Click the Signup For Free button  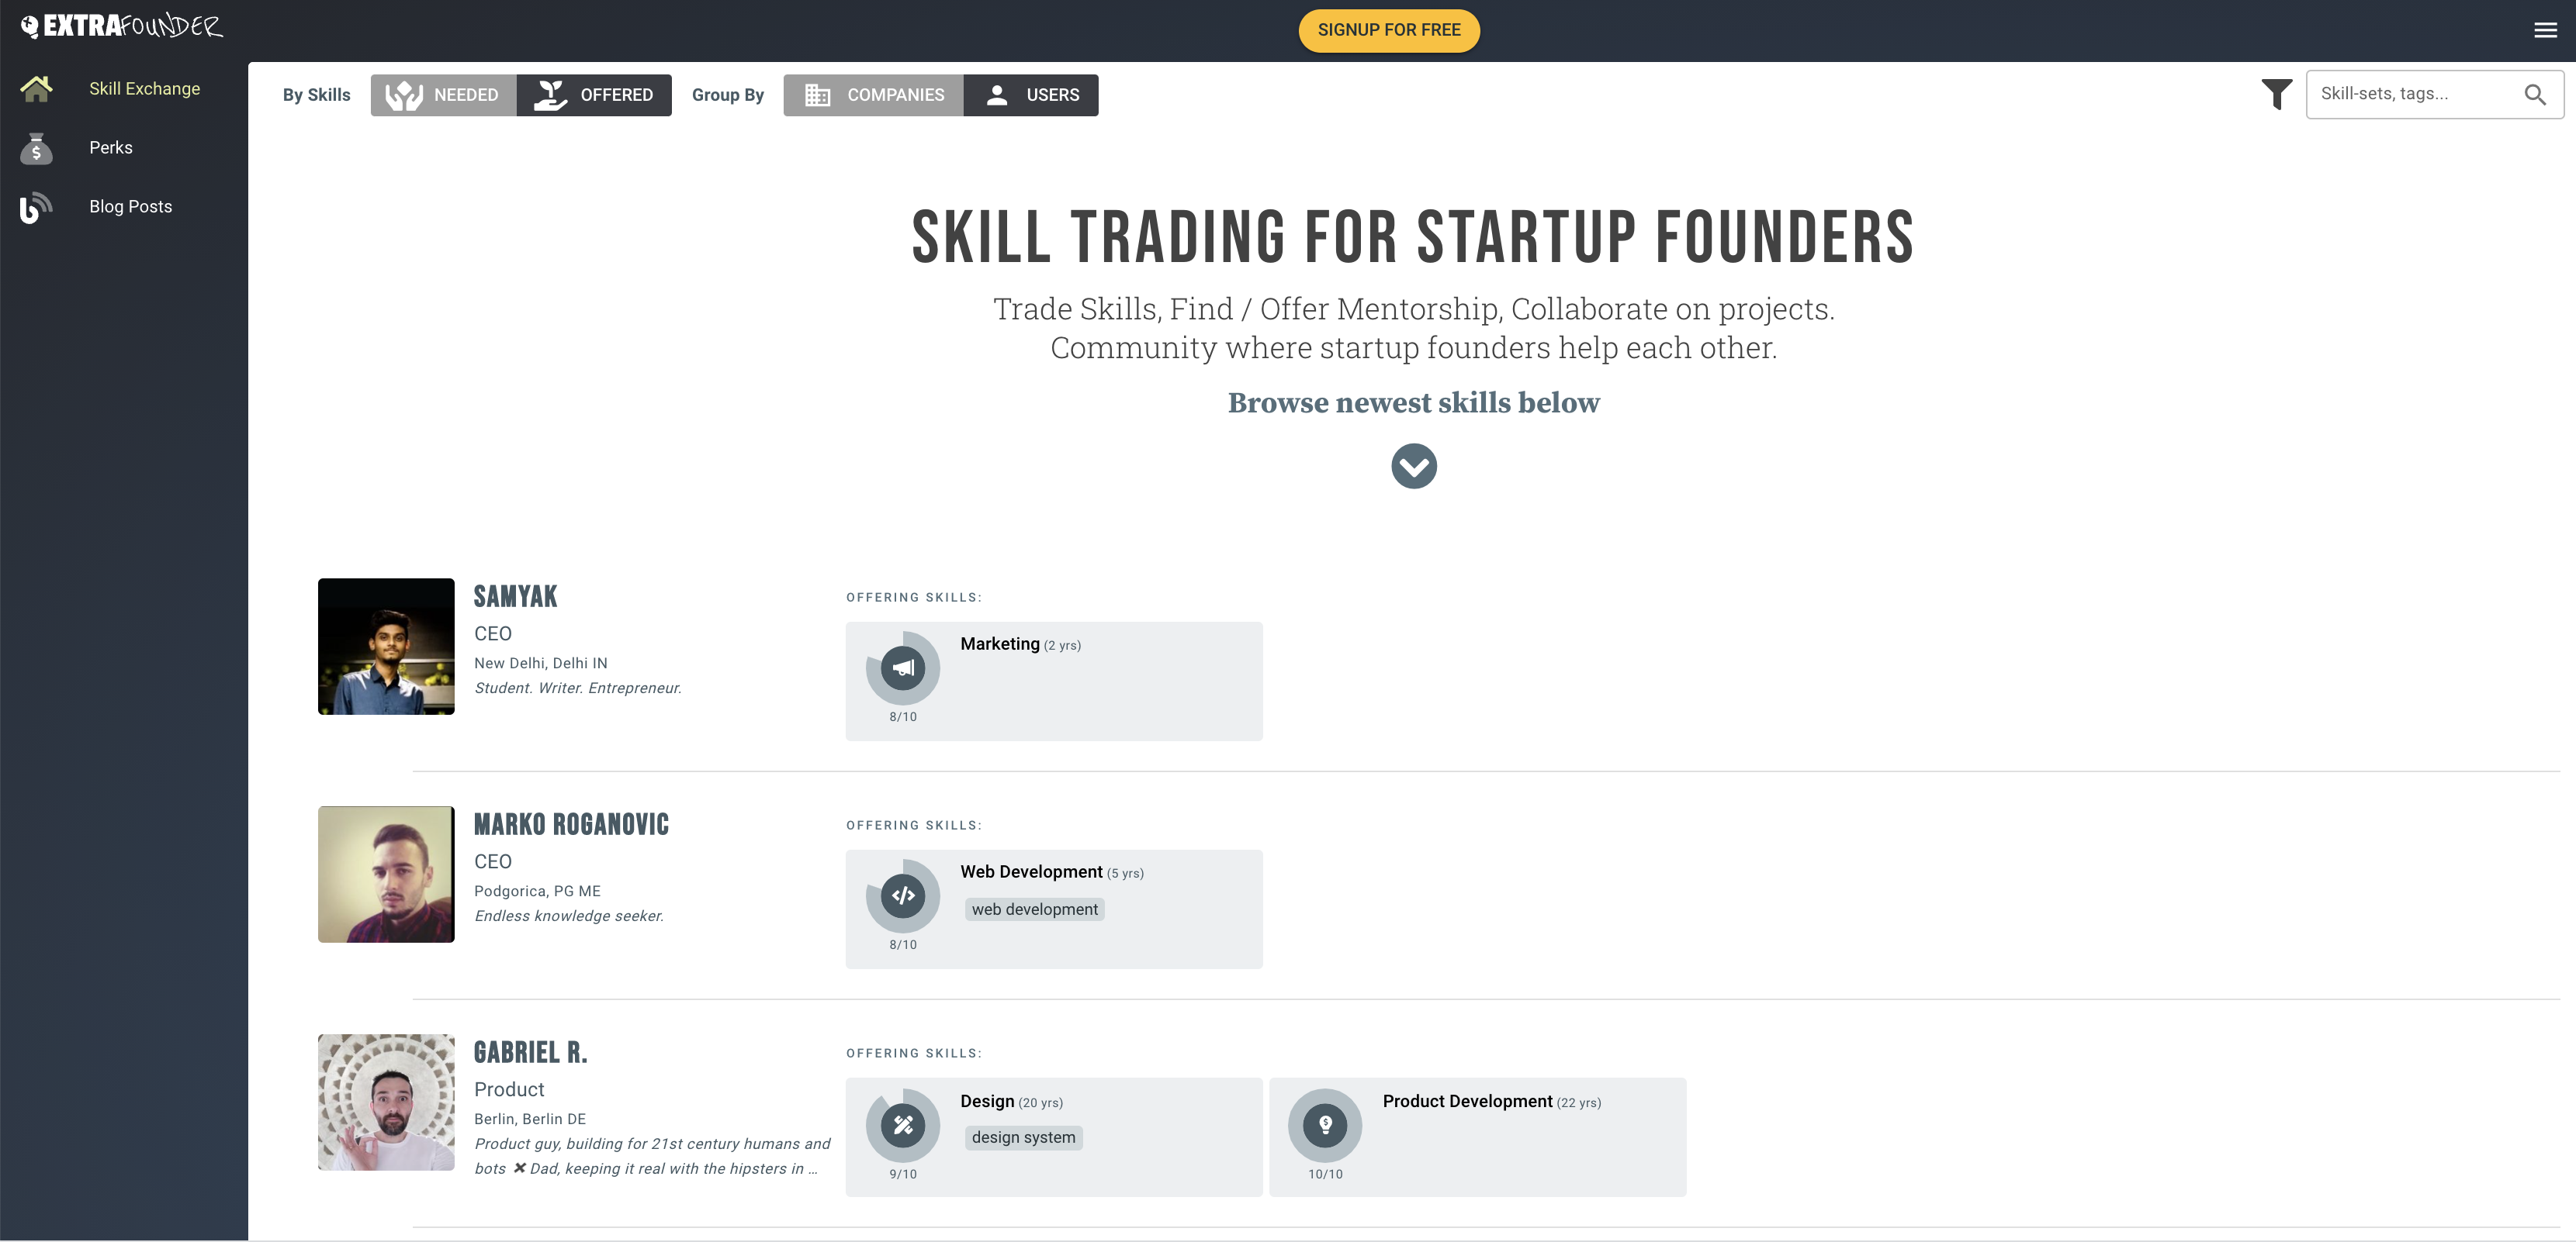pos(1388,30)
